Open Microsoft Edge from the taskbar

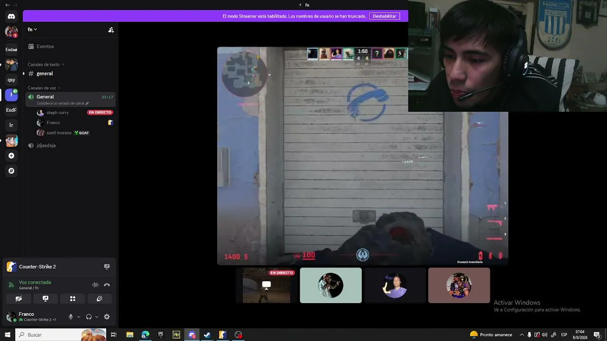click(145, 335)
